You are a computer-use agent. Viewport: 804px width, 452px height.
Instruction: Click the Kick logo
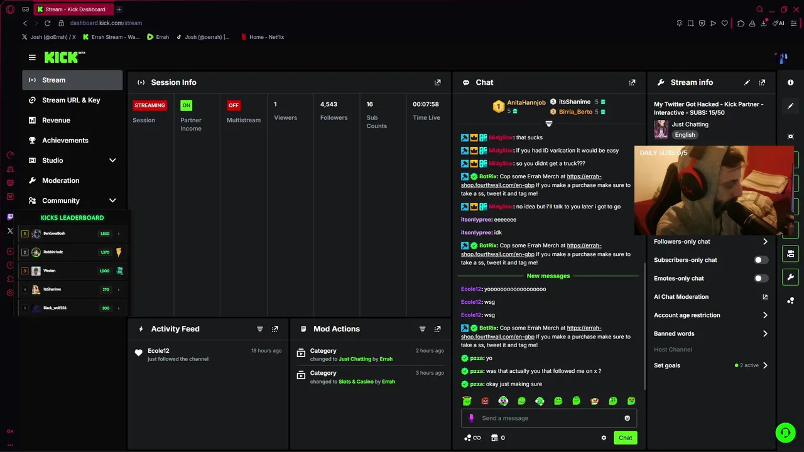point(64,57)
